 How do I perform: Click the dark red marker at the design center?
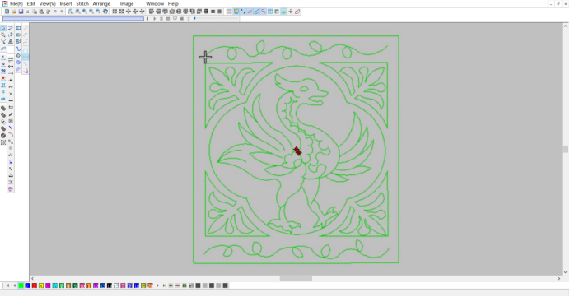click(x=297, y=151)
